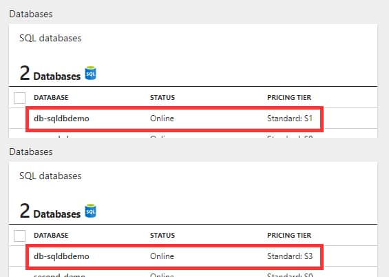
Task: Click Standard: S1 pricing tier cell
Action: (290, 119)
